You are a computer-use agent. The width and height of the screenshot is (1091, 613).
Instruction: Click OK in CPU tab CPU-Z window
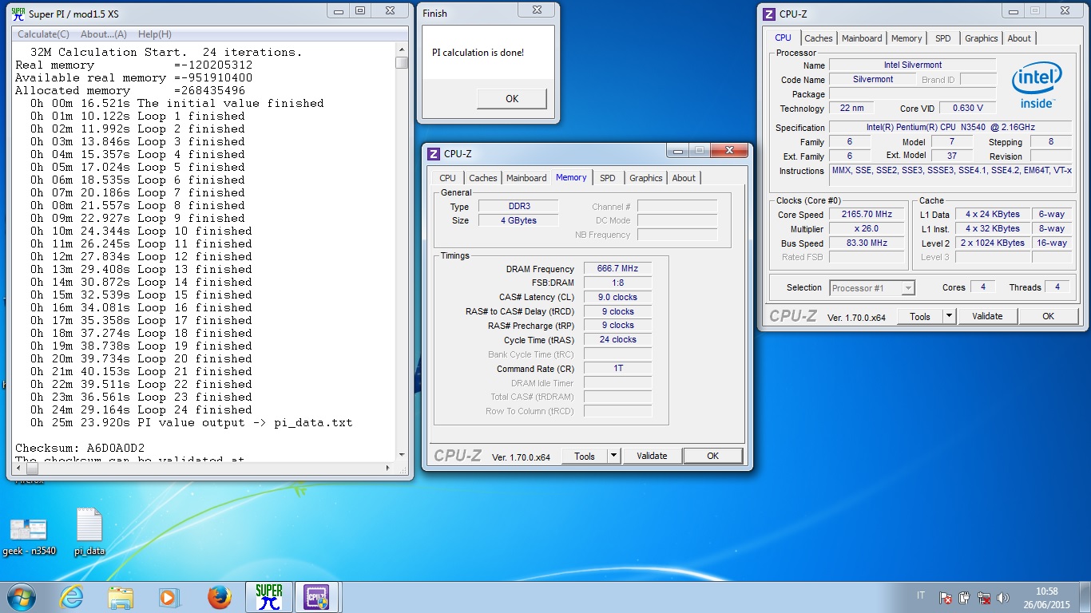point(1049,316)
